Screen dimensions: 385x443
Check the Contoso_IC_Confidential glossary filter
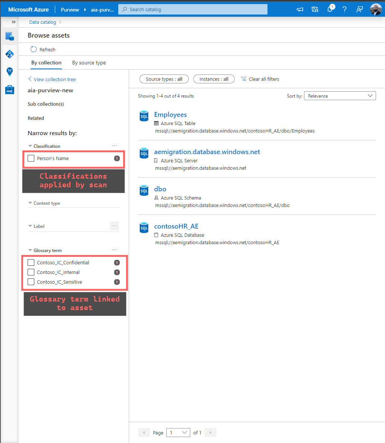[x=31, y=262]
